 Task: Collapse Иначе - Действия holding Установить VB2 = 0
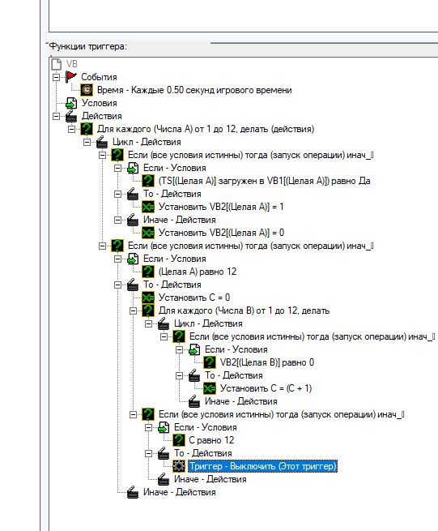[x=117, y=220]
